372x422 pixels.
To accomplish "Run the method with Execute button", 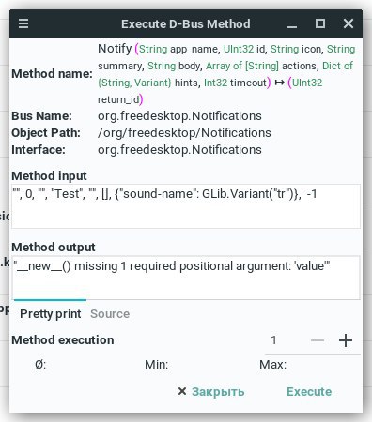I will click(309, 392).
